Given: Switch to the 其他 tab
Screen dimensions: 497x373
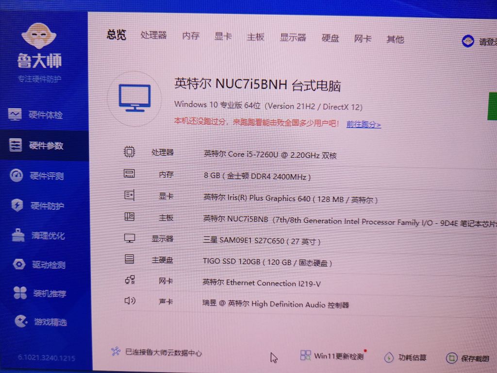Looking at the screenshot, I should (395, 40).
